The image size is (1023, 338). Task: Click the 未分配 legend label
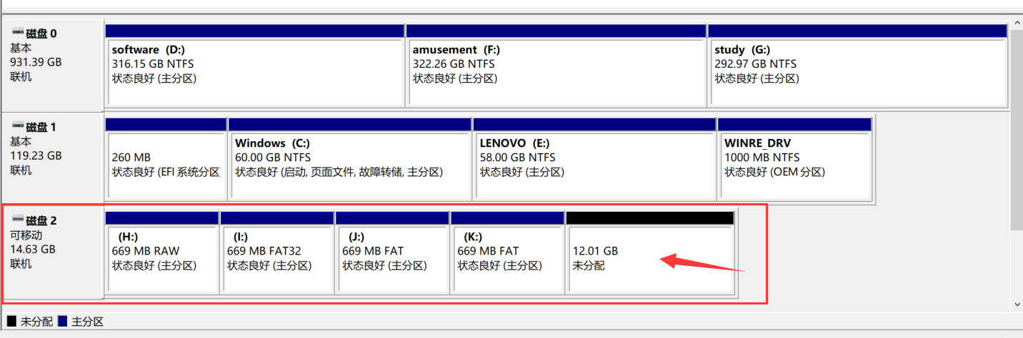[37, 322]
